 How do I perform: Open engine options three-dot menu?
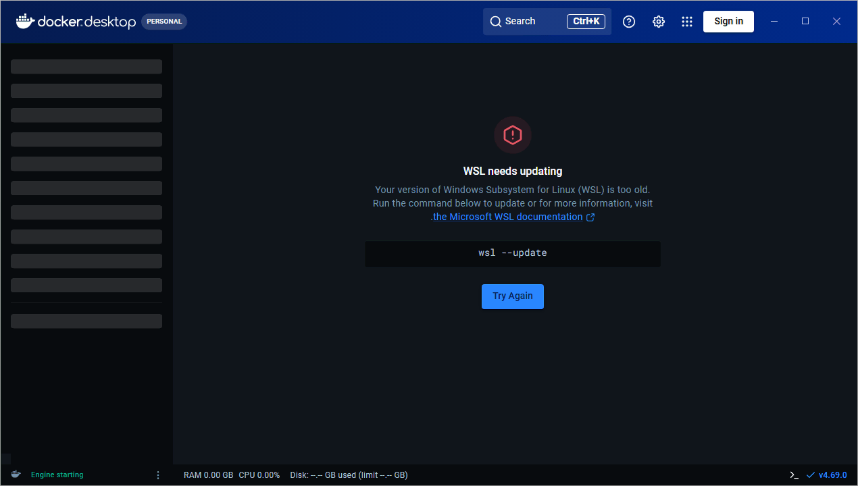click(x=158, y=475)
